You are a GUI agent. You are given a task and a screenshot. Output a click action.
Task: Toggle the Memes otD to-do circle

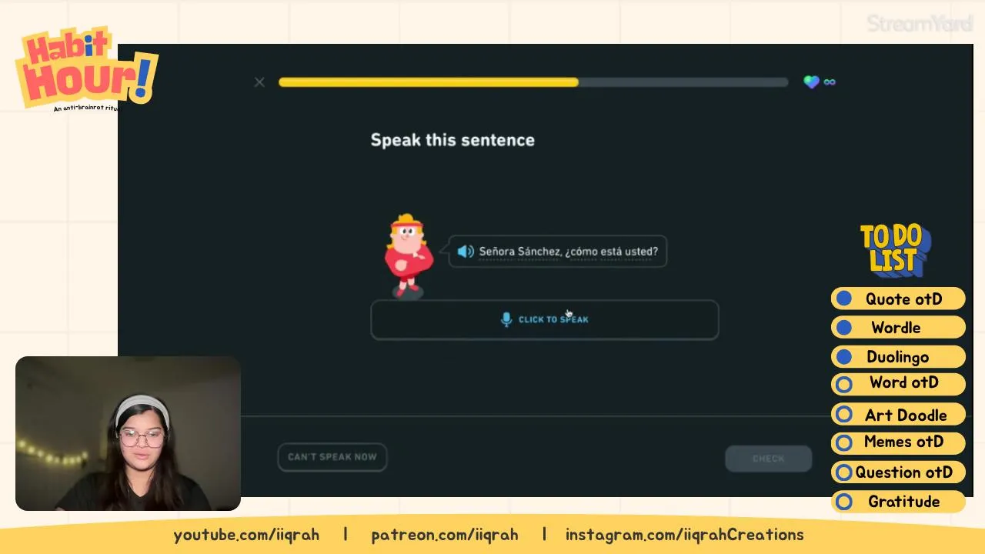pos(844,443)
